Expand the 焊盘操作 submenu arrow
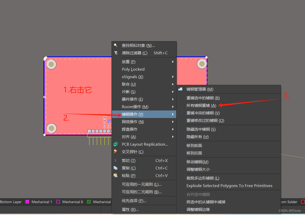 (173, 129)
